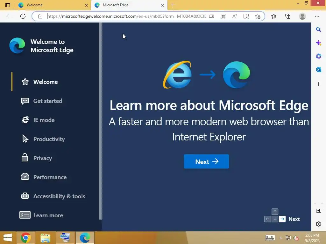Screen dimensions: 326x244
Task: Start Read aloud from address bar
Action: [235, 16]
